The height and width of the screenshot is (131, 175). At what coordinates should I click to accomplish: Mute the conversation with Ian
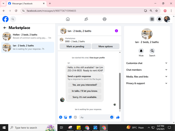click(141, 51)
